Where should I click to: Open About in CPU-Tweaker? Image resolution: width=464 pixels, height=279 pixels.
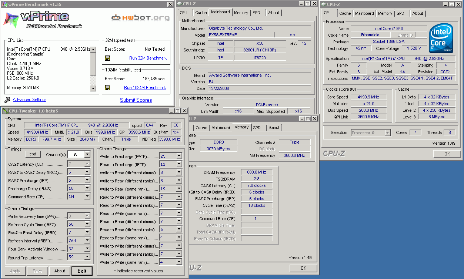60,271
